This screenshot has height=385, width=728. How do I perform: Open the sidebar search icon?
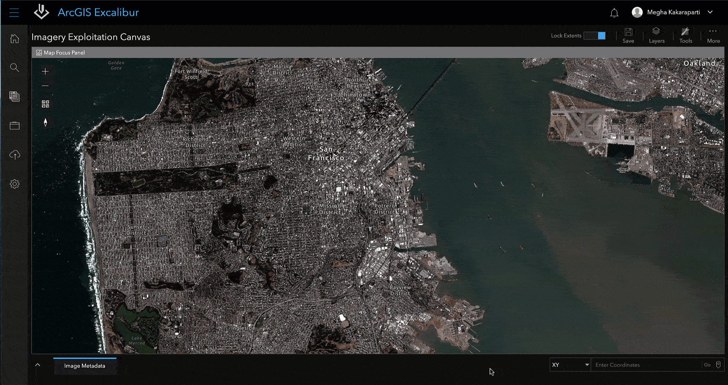pos(14,68)
